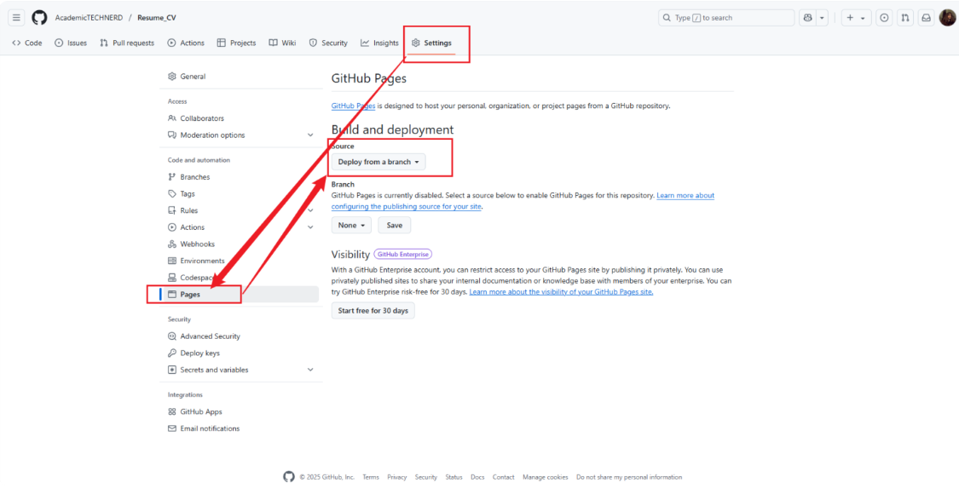Click the key icon beside Deploy keys
This screenshot has height=494, width=959.
[172, 353]
